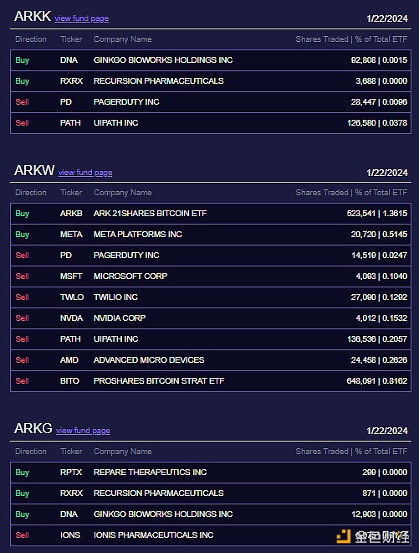Click the value 523,541 | 1.3615
The width and height of the screenshot is (419, 553).
377,214
